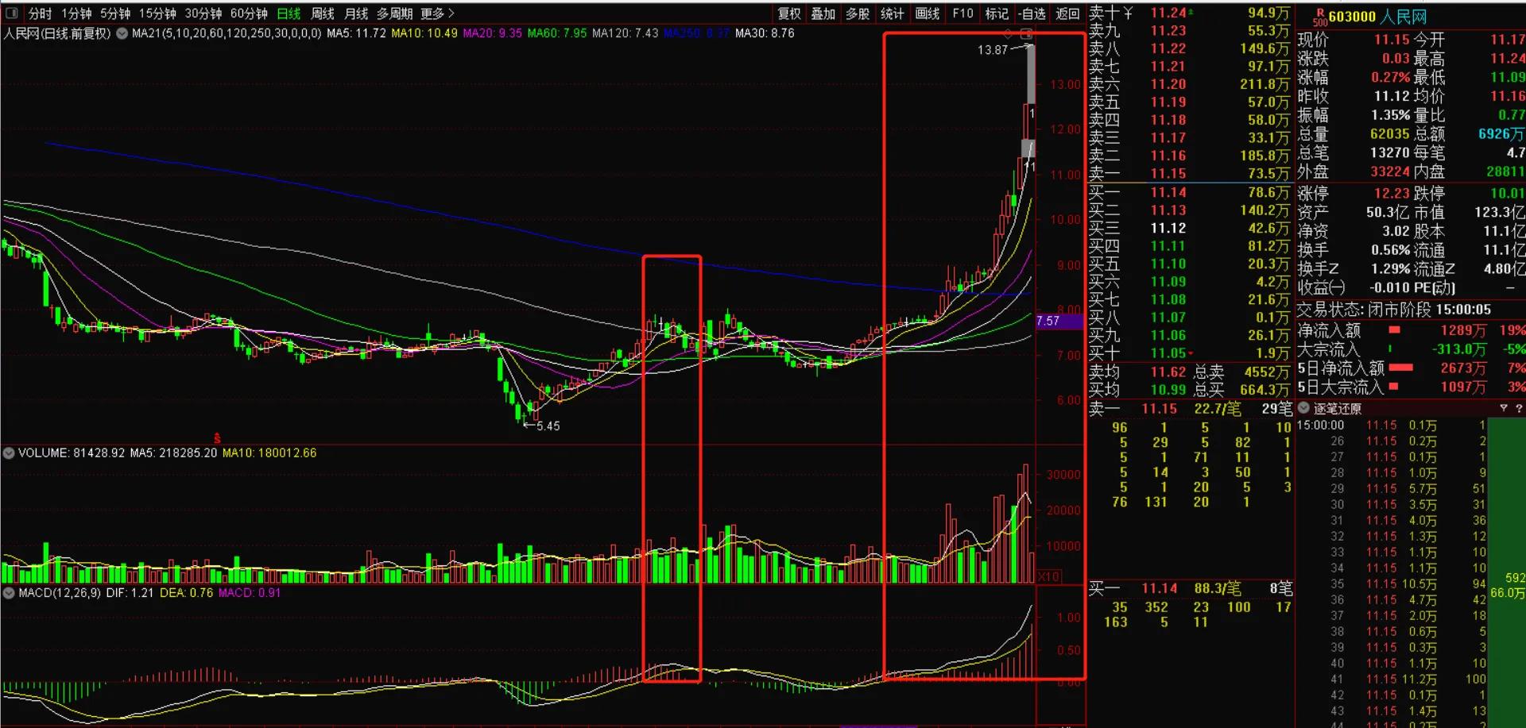Click the 5日净流入额 red bar
Viewport: 1526px width, 728px height.
coord(1400,368)
